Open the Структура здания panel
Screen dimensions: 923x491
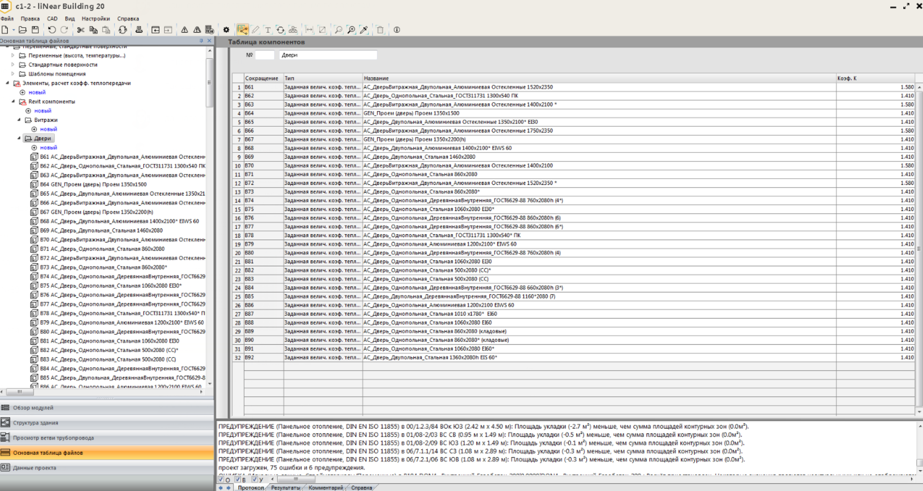(x=107, y=423)
